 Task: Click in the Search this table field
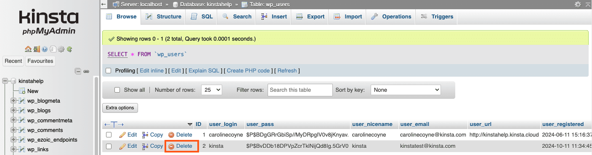[300, 90]
